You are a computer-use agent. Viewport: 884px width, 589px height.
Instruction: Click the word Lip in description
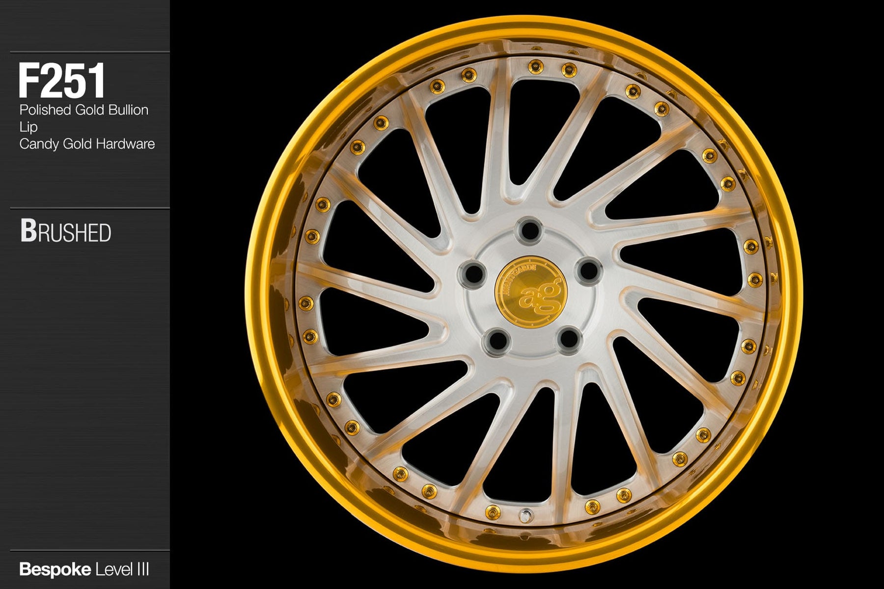point(28,127)
